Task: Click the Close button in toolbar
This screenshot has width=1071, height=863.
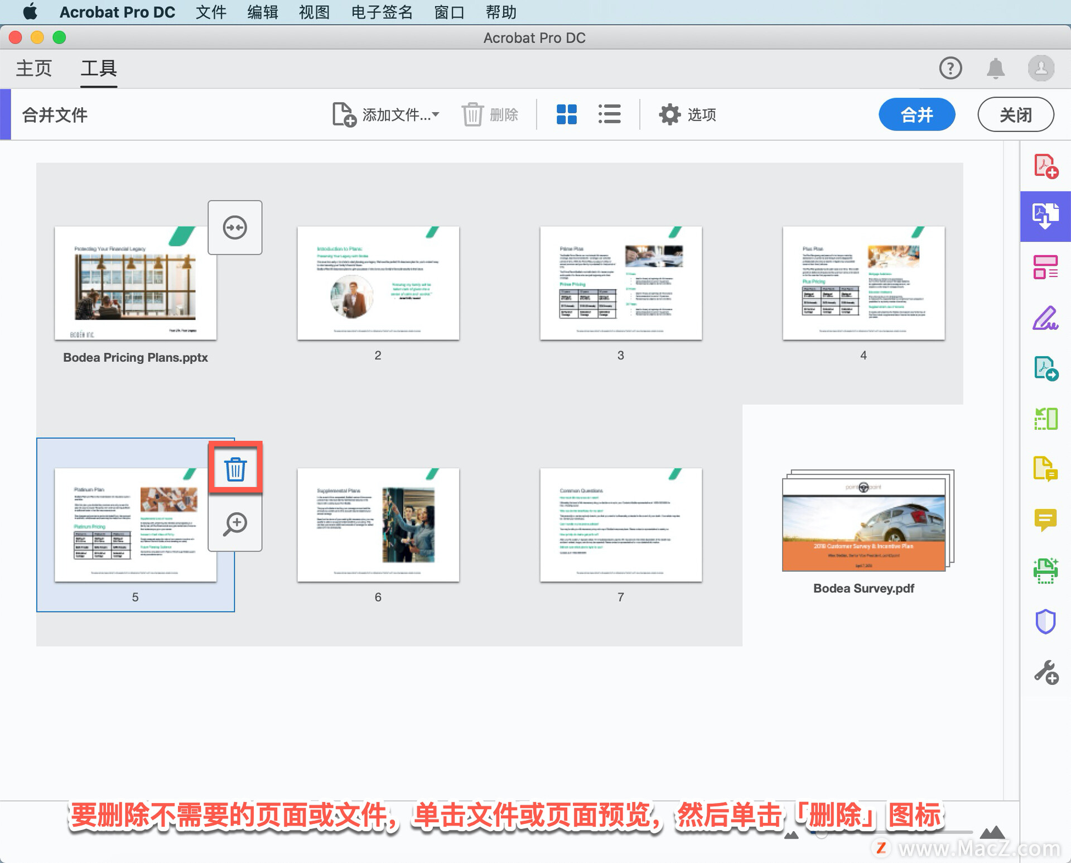Action: (1016, 114)
